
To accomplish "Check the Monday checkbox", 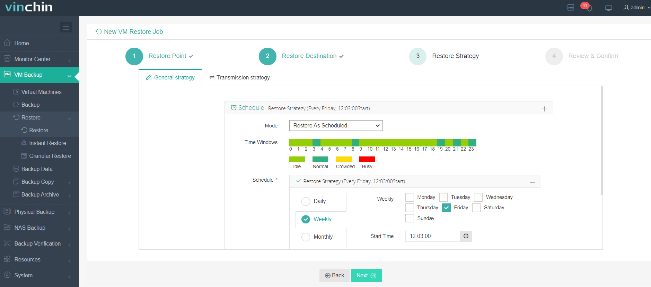I will [410, 197].
